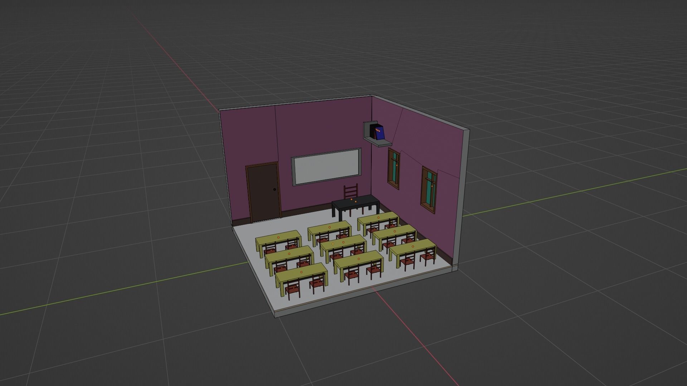Select the chair behind the black desk
This screenshot has height=386, width=687.
tap(351, 192)
